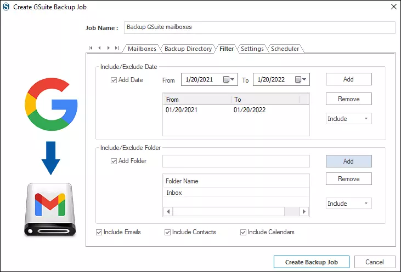Click next tab navigation arrow

tap(109, 48)
